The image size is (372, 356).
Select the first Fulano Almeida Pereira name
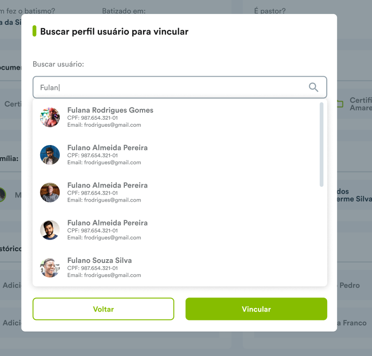(x=107, y=147)
